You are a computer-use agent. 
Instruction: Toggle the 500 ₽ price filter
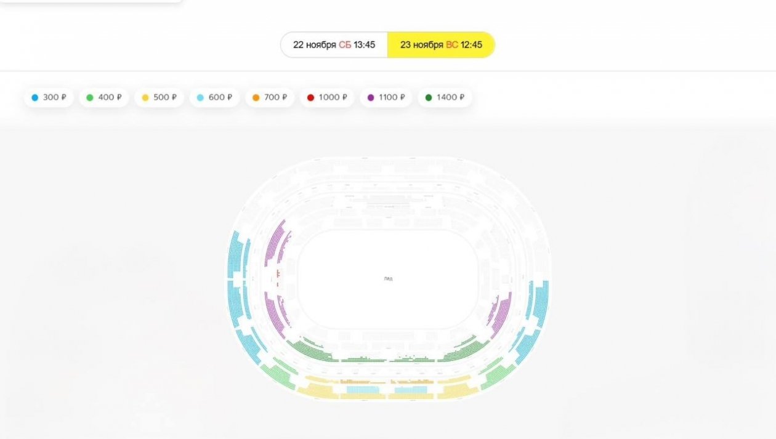(159, 97)
